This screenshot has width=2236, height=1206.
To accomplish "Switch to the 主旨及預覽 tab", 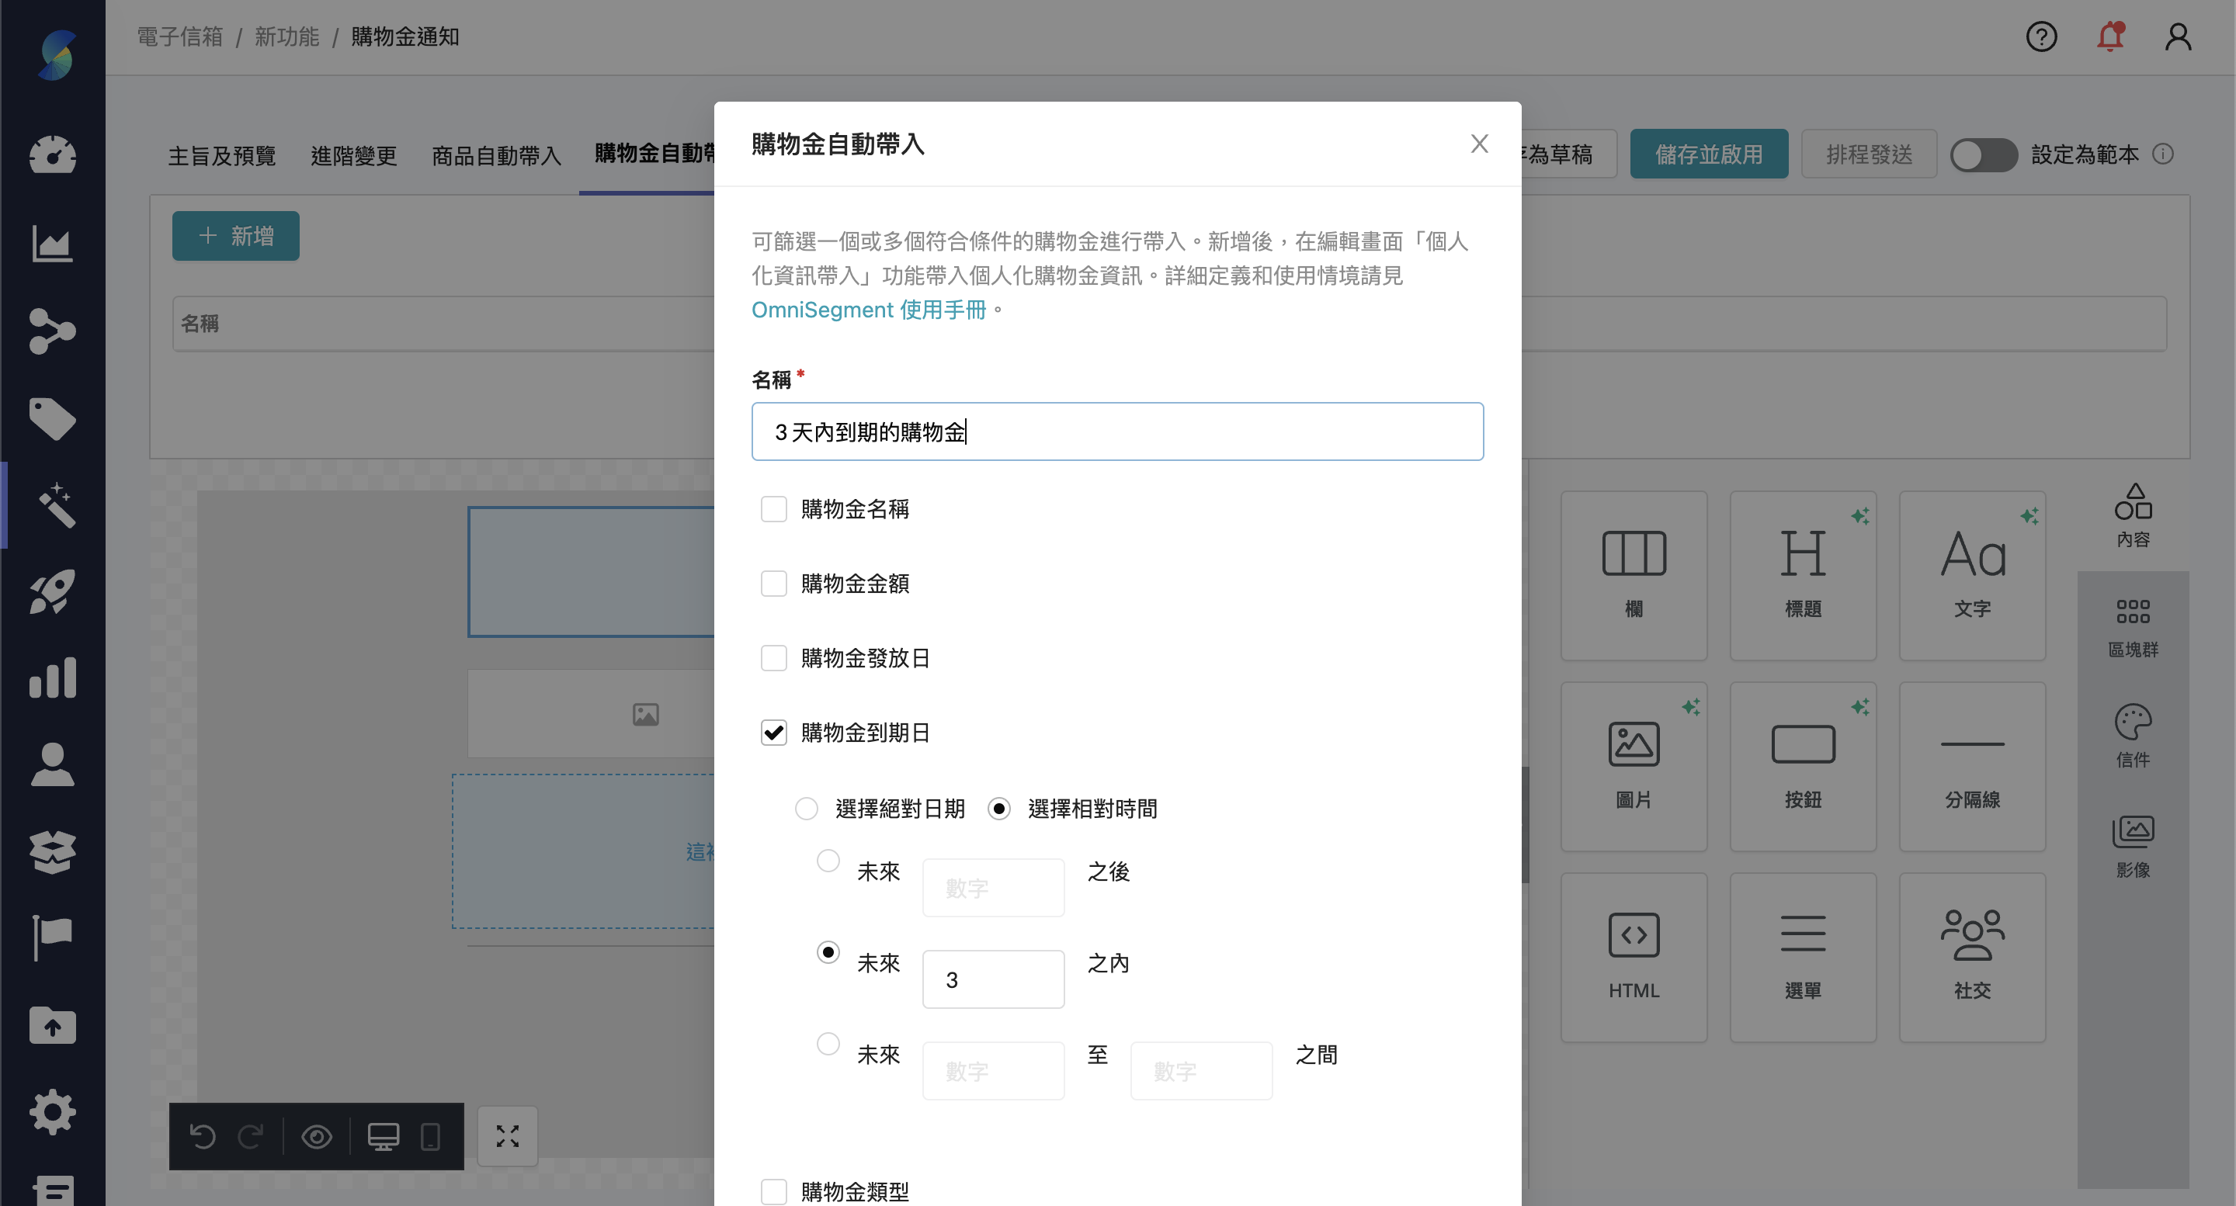I will [x=222, y=155].
